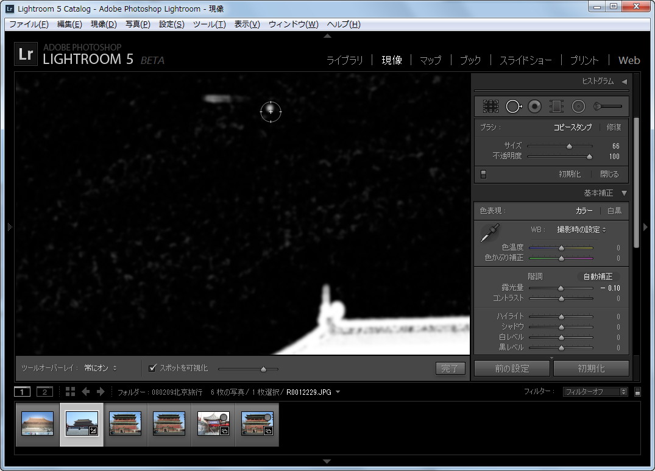This screenshot has height=471, width=655.
Task: Open the ウィンドウ(W) menu
Action: pos(293,24)
